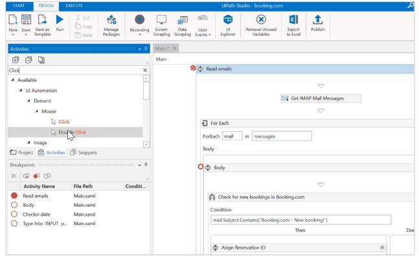Sort by File Path column
This screenshot has height=256, width=419.
click(x=83, y=186)
